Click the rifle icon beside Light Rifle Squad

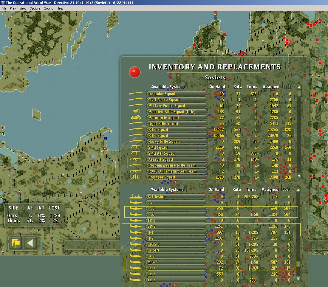pos(136,124)
